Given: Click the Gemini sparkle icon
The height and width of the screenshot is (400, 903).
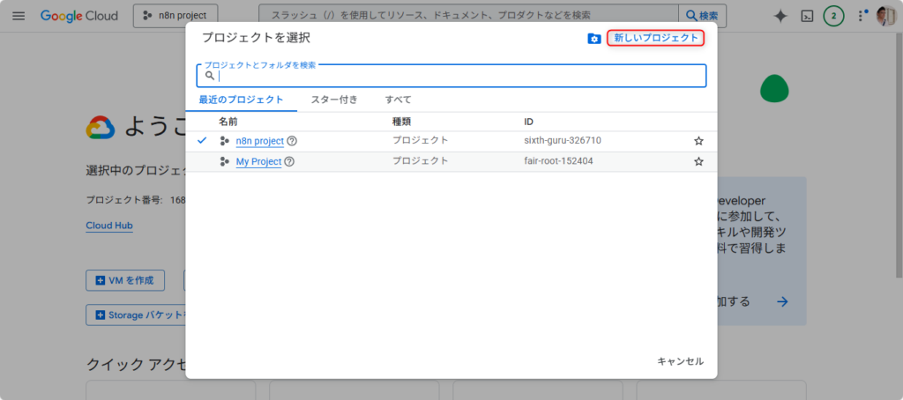Looking at the screenshot, I should pyautogui.click(x=780, y=16).
